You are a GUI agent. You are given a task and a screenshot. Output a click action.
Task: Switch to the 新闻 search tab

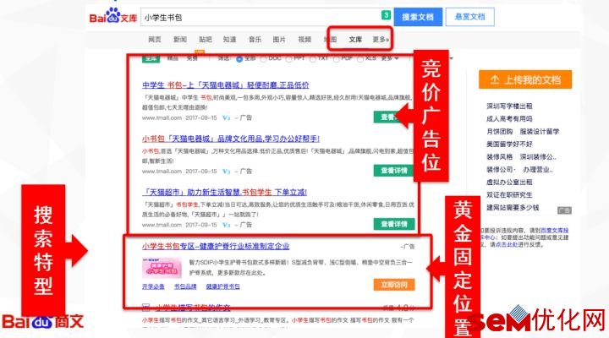pyautogui.click(x=180, y=39)
